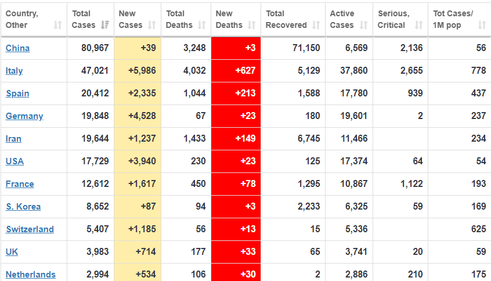Go to Germany details link
The height and width of the screenshot is (281, 491).
point(24,116)
